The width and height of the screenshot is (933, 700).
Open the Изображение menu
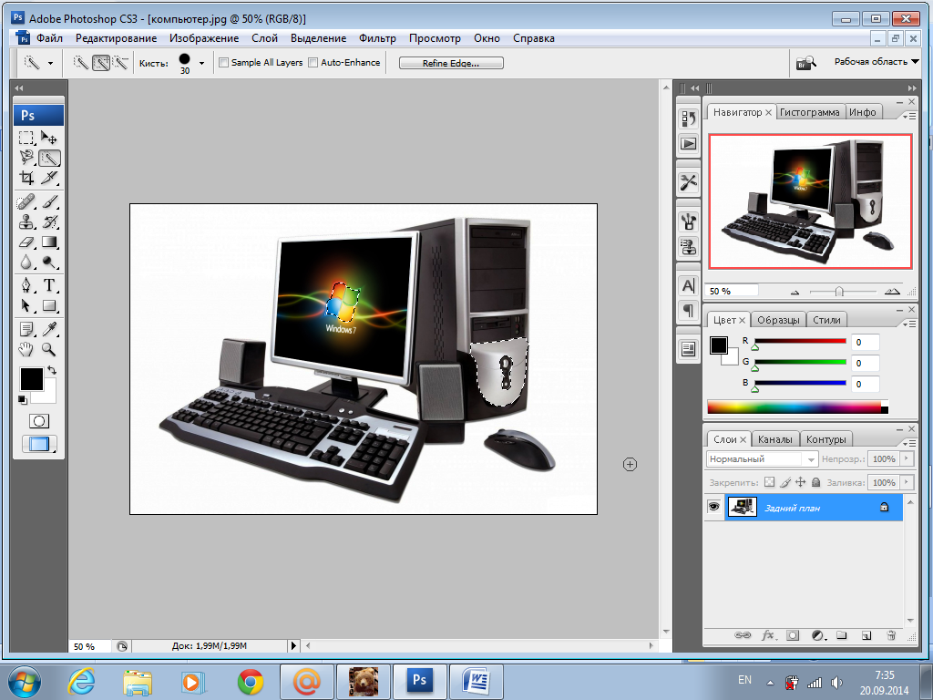pos(204,38)
